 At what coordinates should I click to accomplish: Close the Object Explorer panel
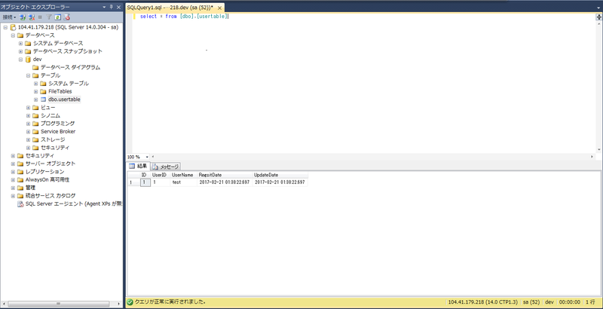coord(118,8)
